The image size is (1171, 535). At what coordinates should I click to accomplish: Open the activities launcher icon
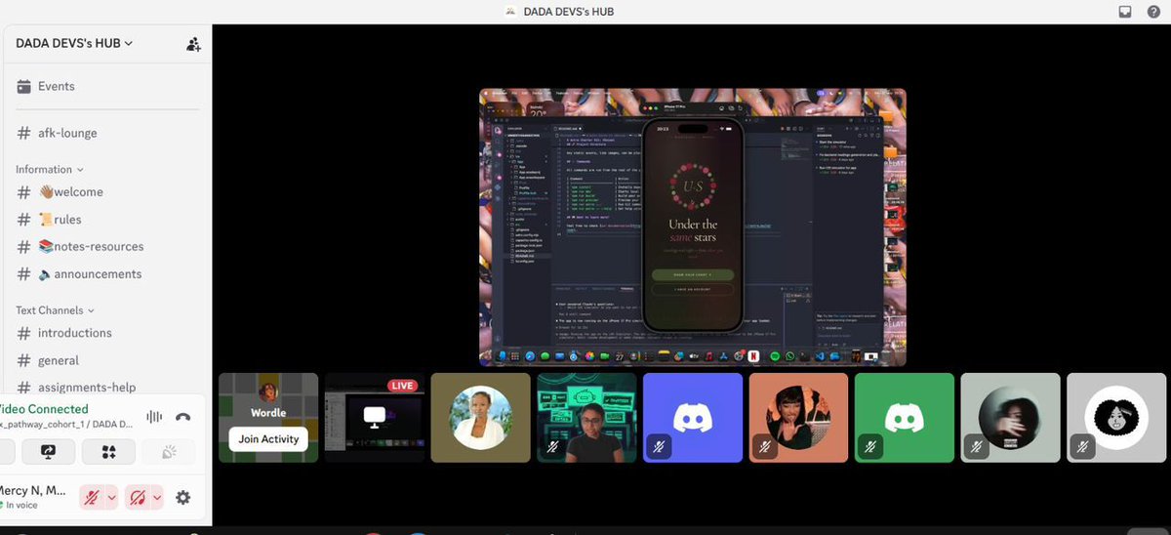pyautogui.click(x=108, y=451)
